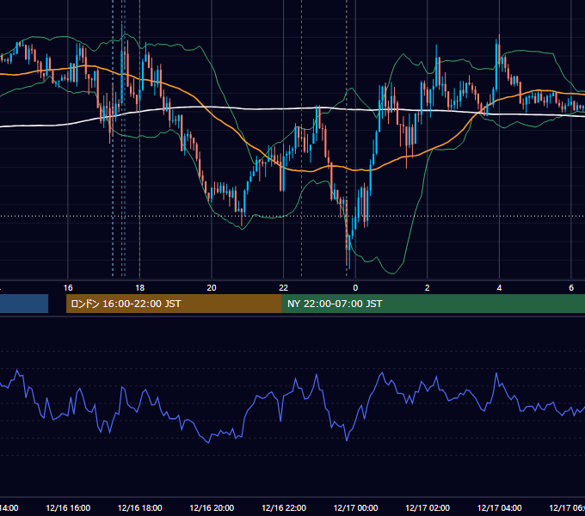Click the blue session bar before London

pos(24,304)
